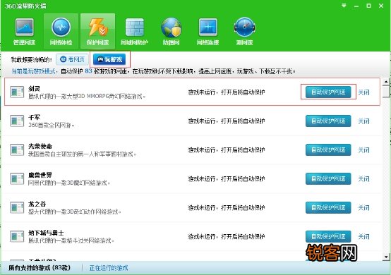Click the 光荣使命 game icon

point(17,149)
